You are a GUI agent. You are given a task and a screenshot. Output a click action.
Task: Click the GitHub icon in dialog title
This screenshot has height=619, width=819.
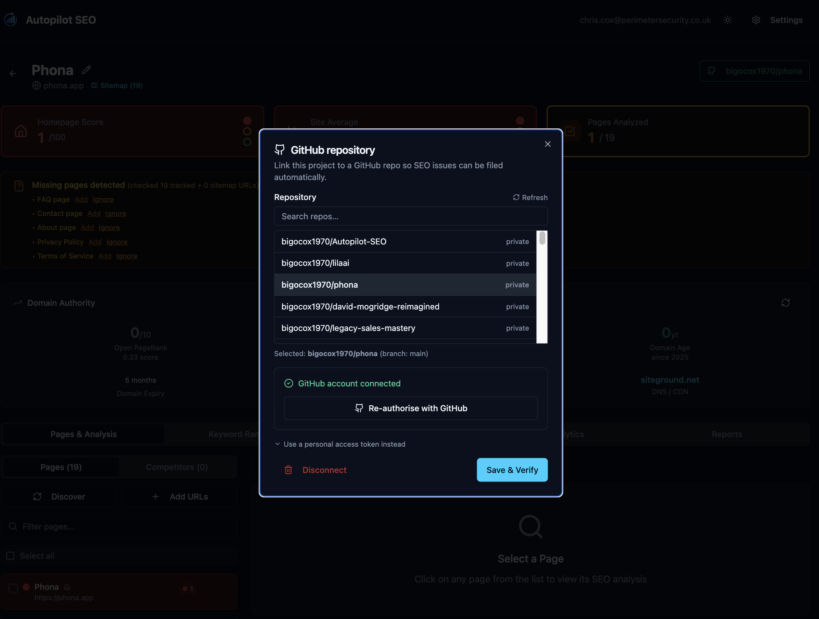[279, 150]
